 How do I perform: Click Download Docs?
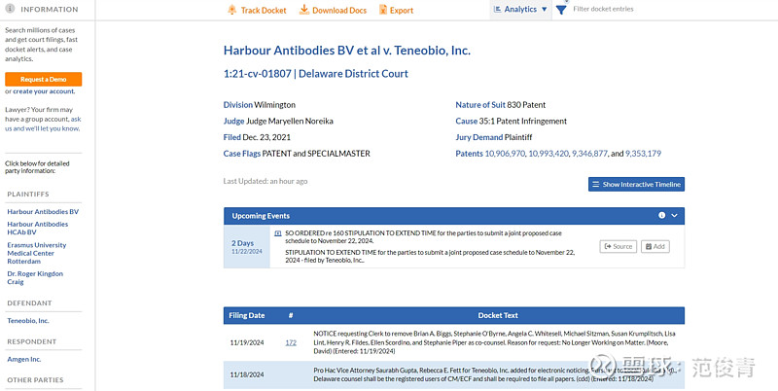pos(333,10)
